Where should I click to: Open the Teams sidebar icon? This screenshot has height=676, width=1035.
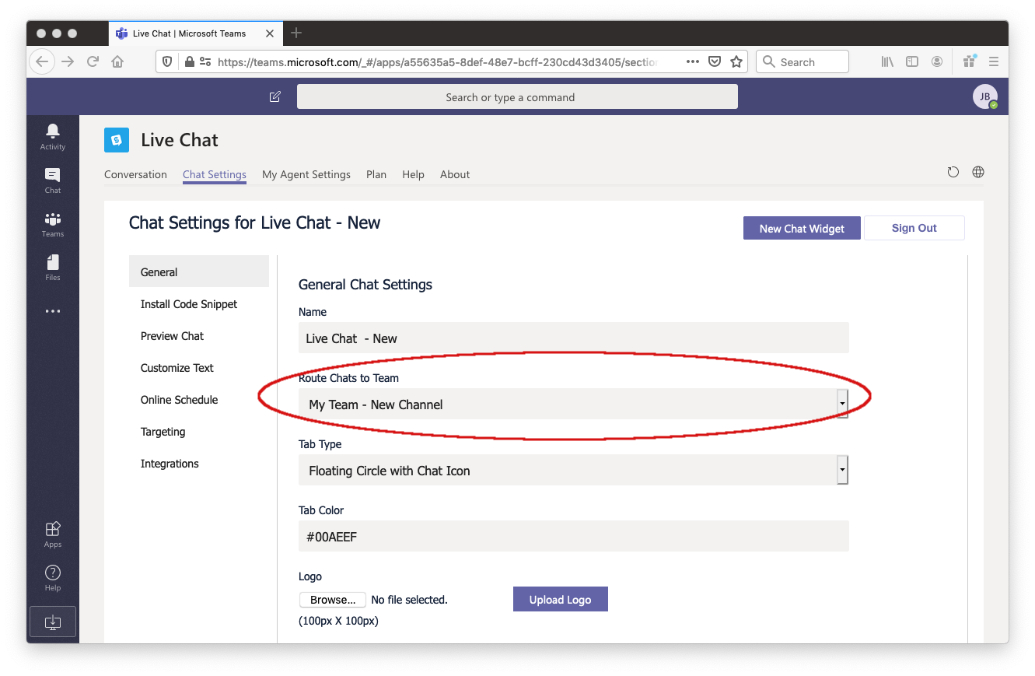coord(53,223)
